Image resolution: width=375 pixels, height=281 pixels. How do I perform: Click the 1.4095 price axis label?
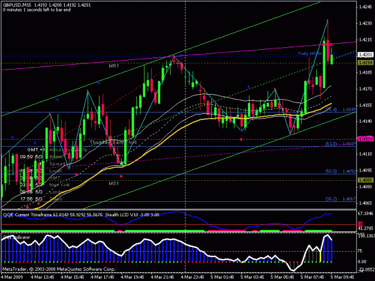(365, 170)
